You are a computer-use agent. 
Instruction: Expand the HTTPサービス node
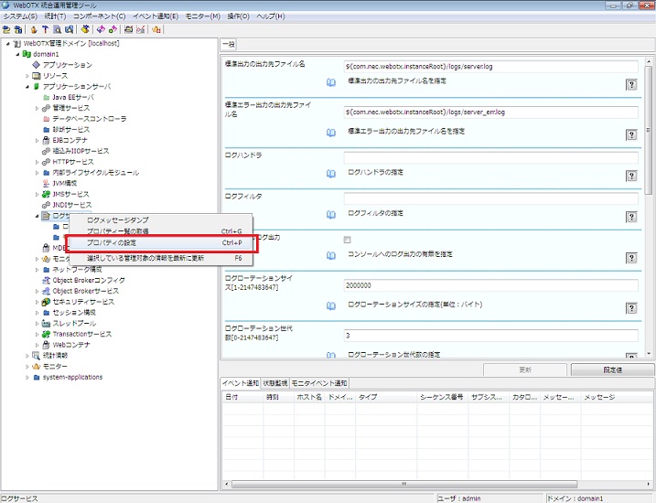(x=37, y=162)
